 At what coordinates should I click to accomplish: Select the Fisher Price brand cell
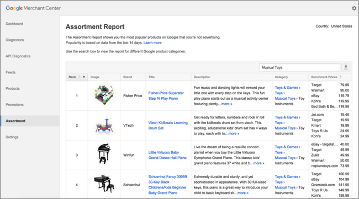click(133, 96)
